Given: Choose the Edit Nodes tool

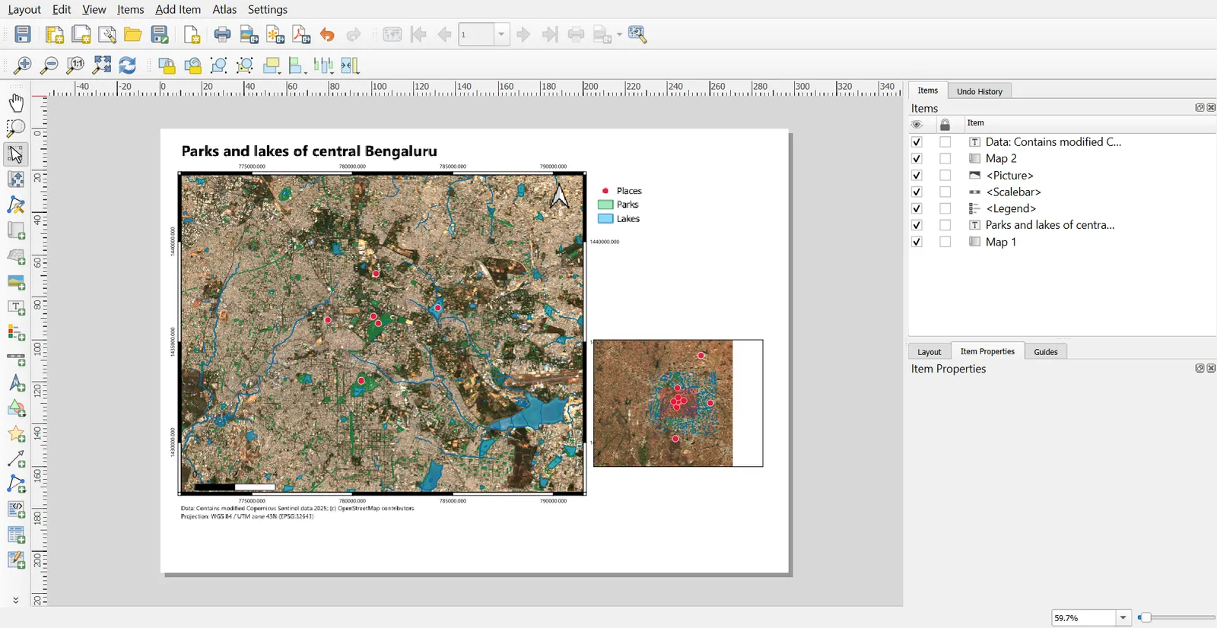Looking at the screenshot, I should (x=16, y=205).
